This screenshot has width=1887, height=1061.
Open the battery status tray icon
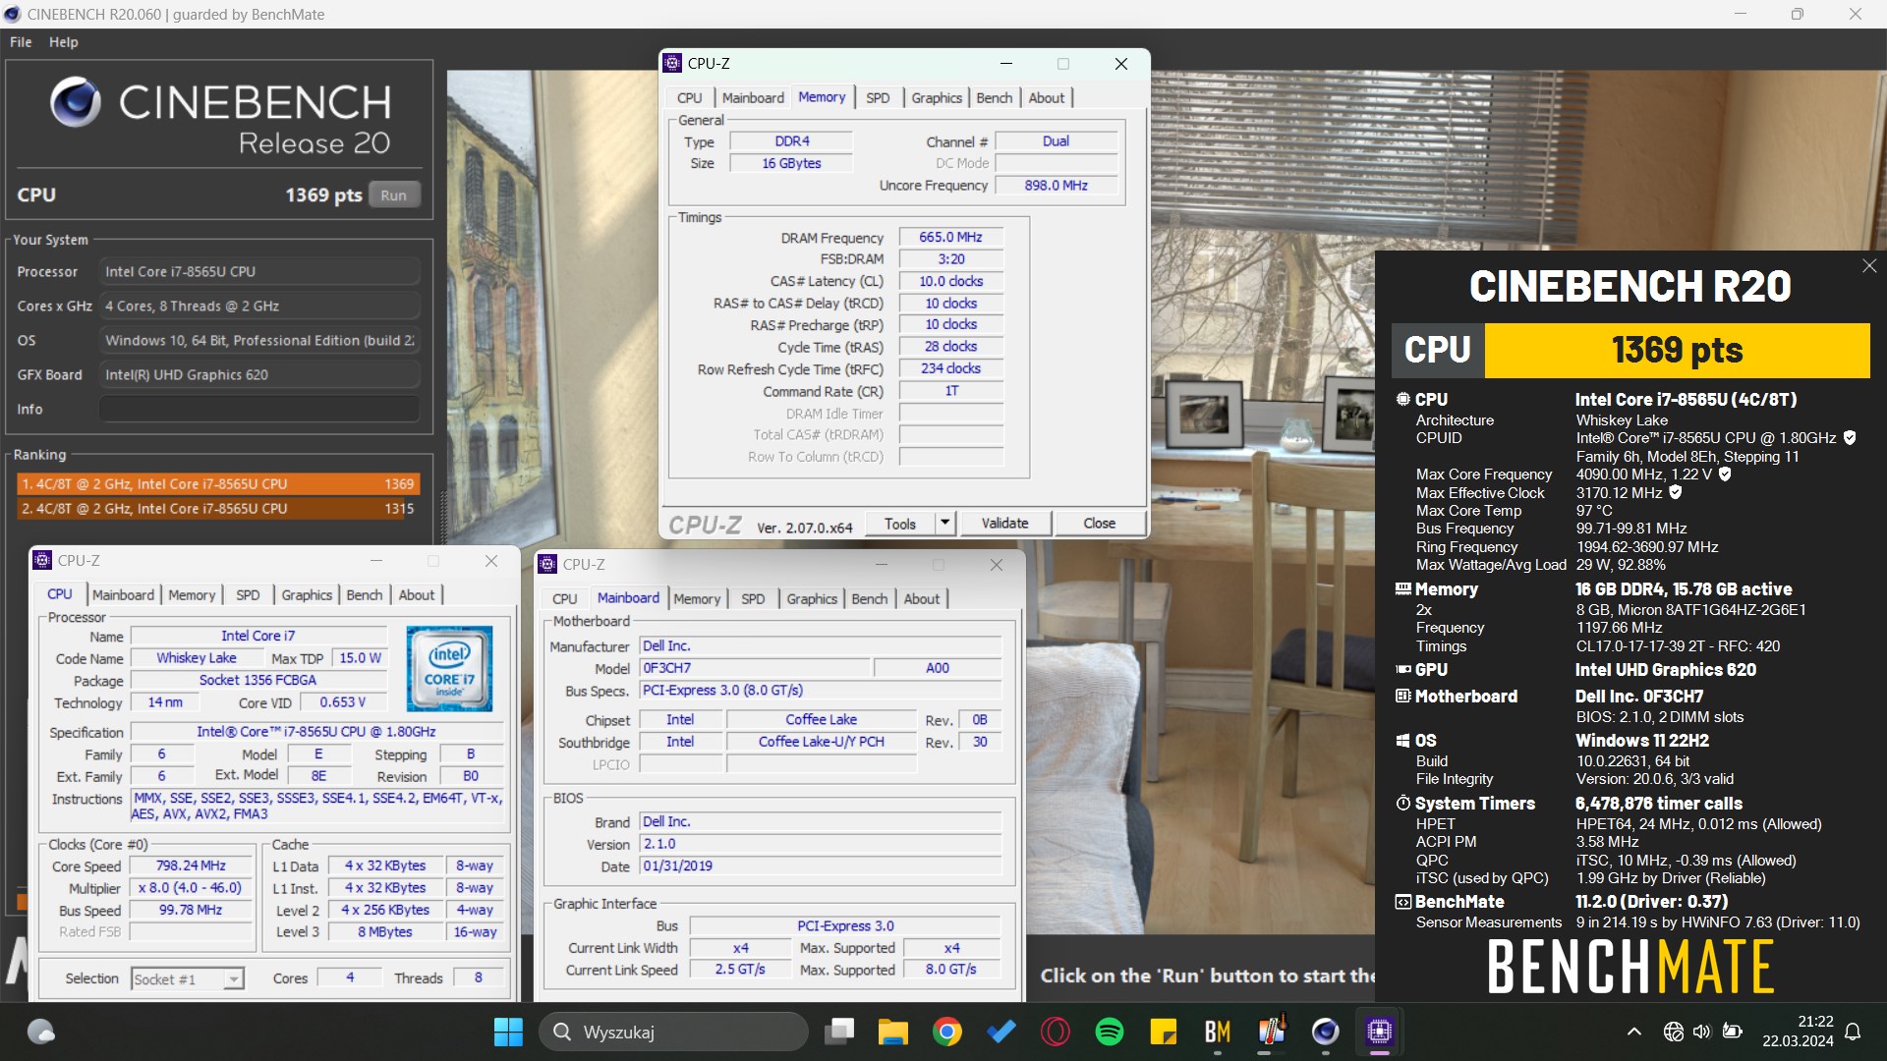coord(1732,1032)
